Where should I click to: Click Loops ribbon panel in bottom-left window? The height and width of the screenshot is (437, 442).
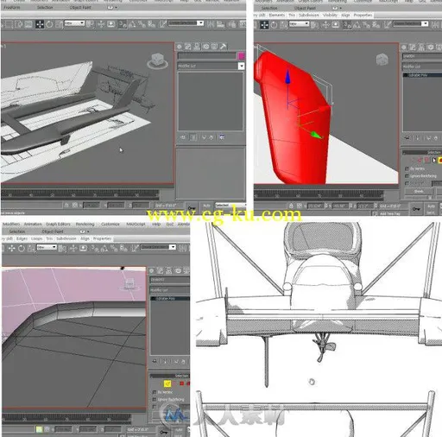(36, 238)
